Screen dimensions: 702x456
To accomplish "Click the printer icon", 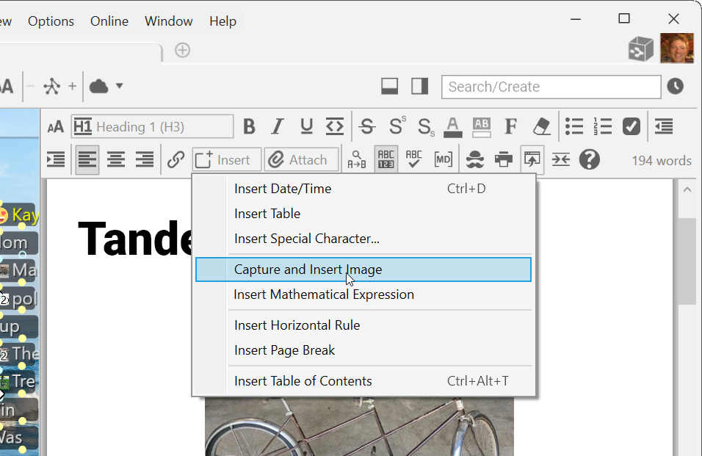I will (x=503, y=159).
